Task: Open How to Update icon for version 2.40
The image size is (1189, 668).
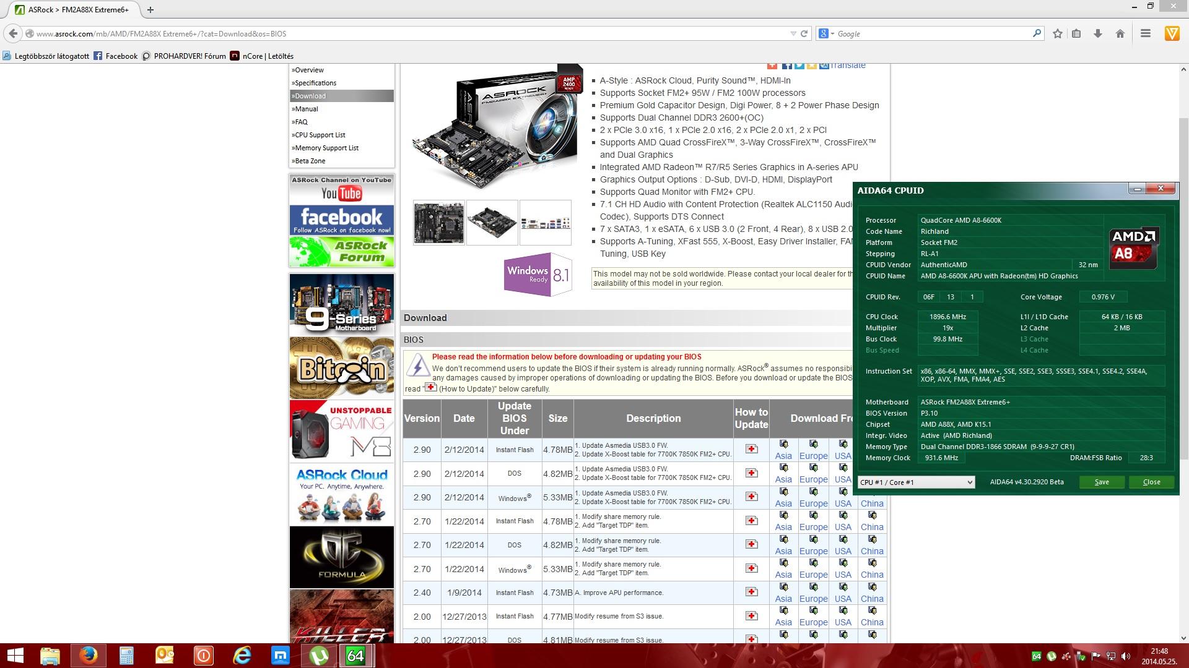Action: coord(751,592)
